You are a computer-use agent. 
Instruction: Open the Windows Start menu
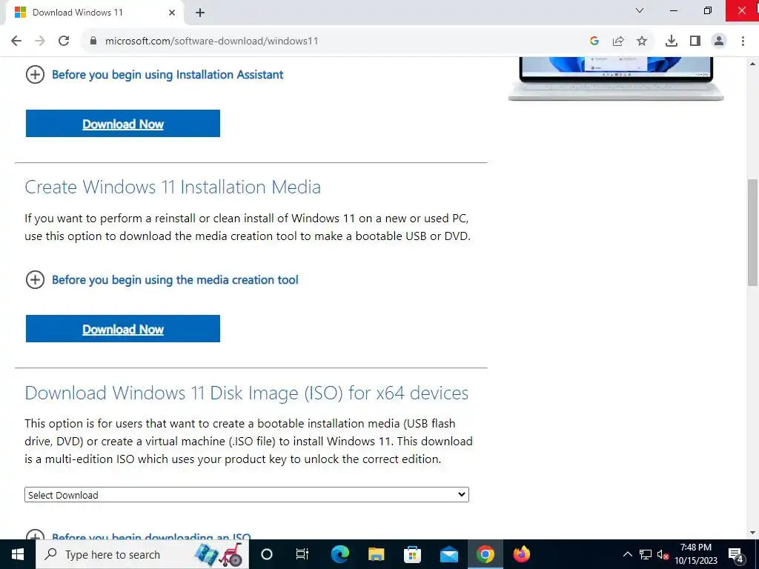pos(18,554)
